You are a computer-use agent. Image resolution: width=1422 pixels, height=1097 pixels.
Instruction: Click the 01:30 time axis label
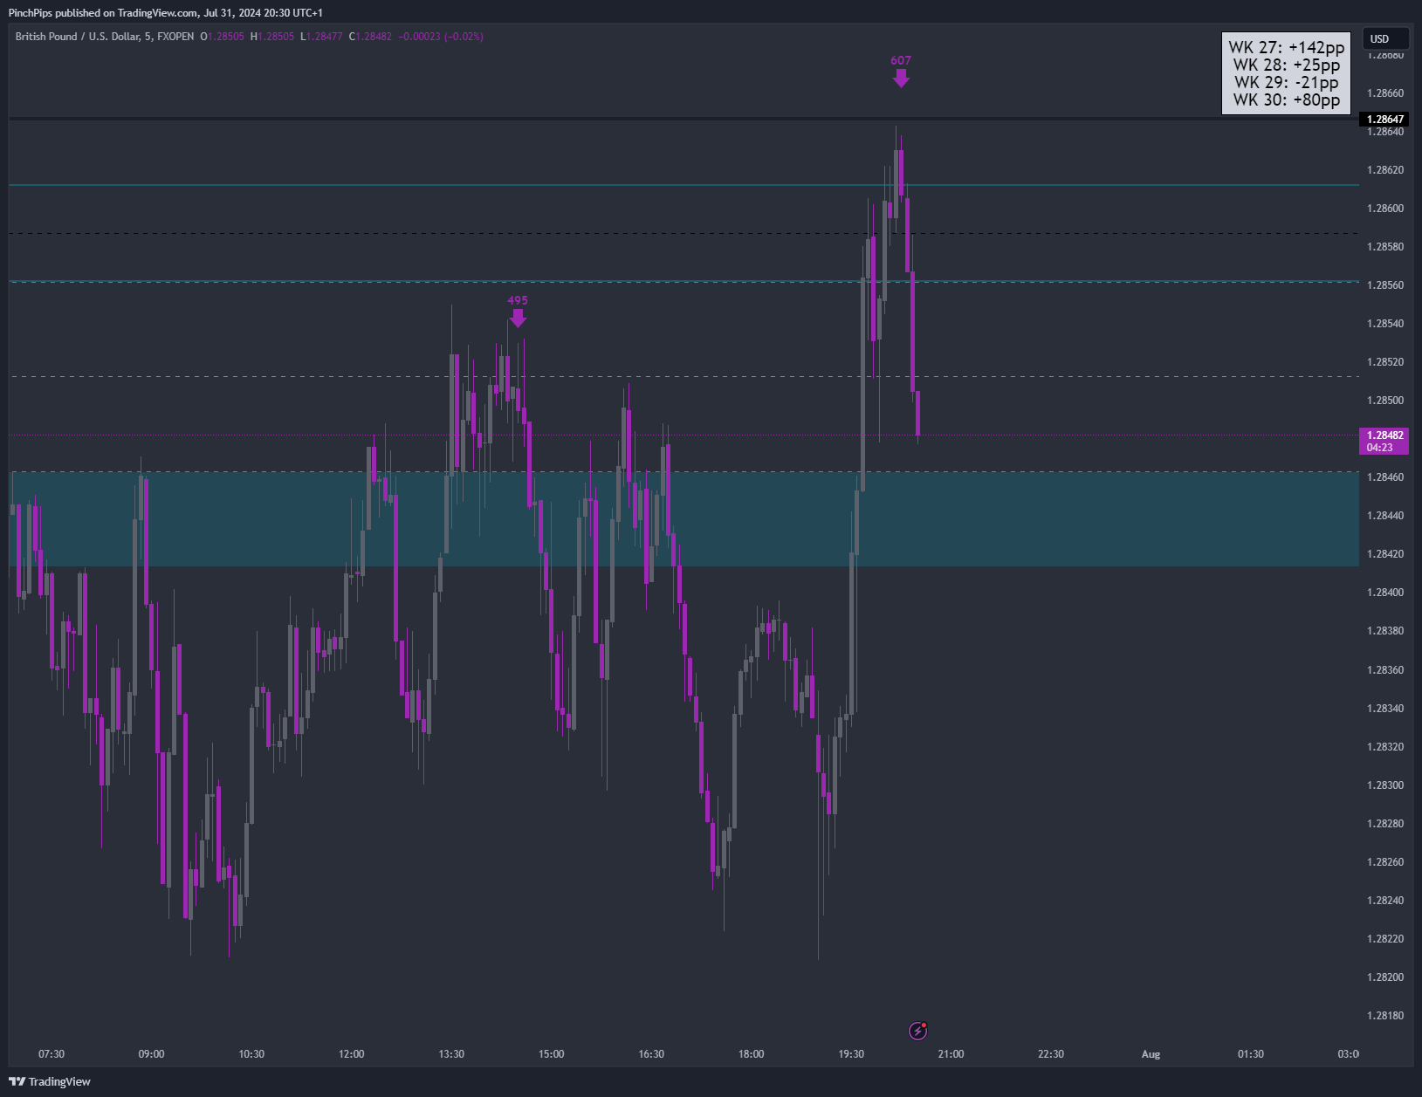click(x=1251, y=1054)
